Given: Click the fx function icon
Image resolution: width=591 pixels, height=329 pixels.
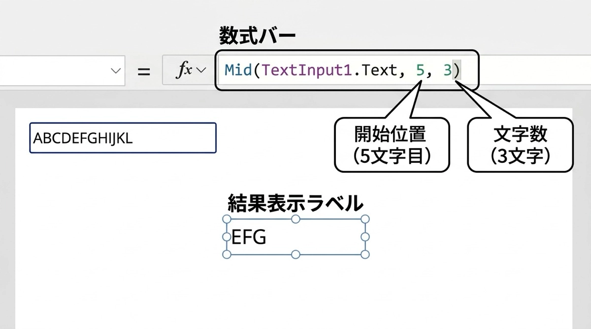Looking at the screenshot, I should (x=184, y=70).
